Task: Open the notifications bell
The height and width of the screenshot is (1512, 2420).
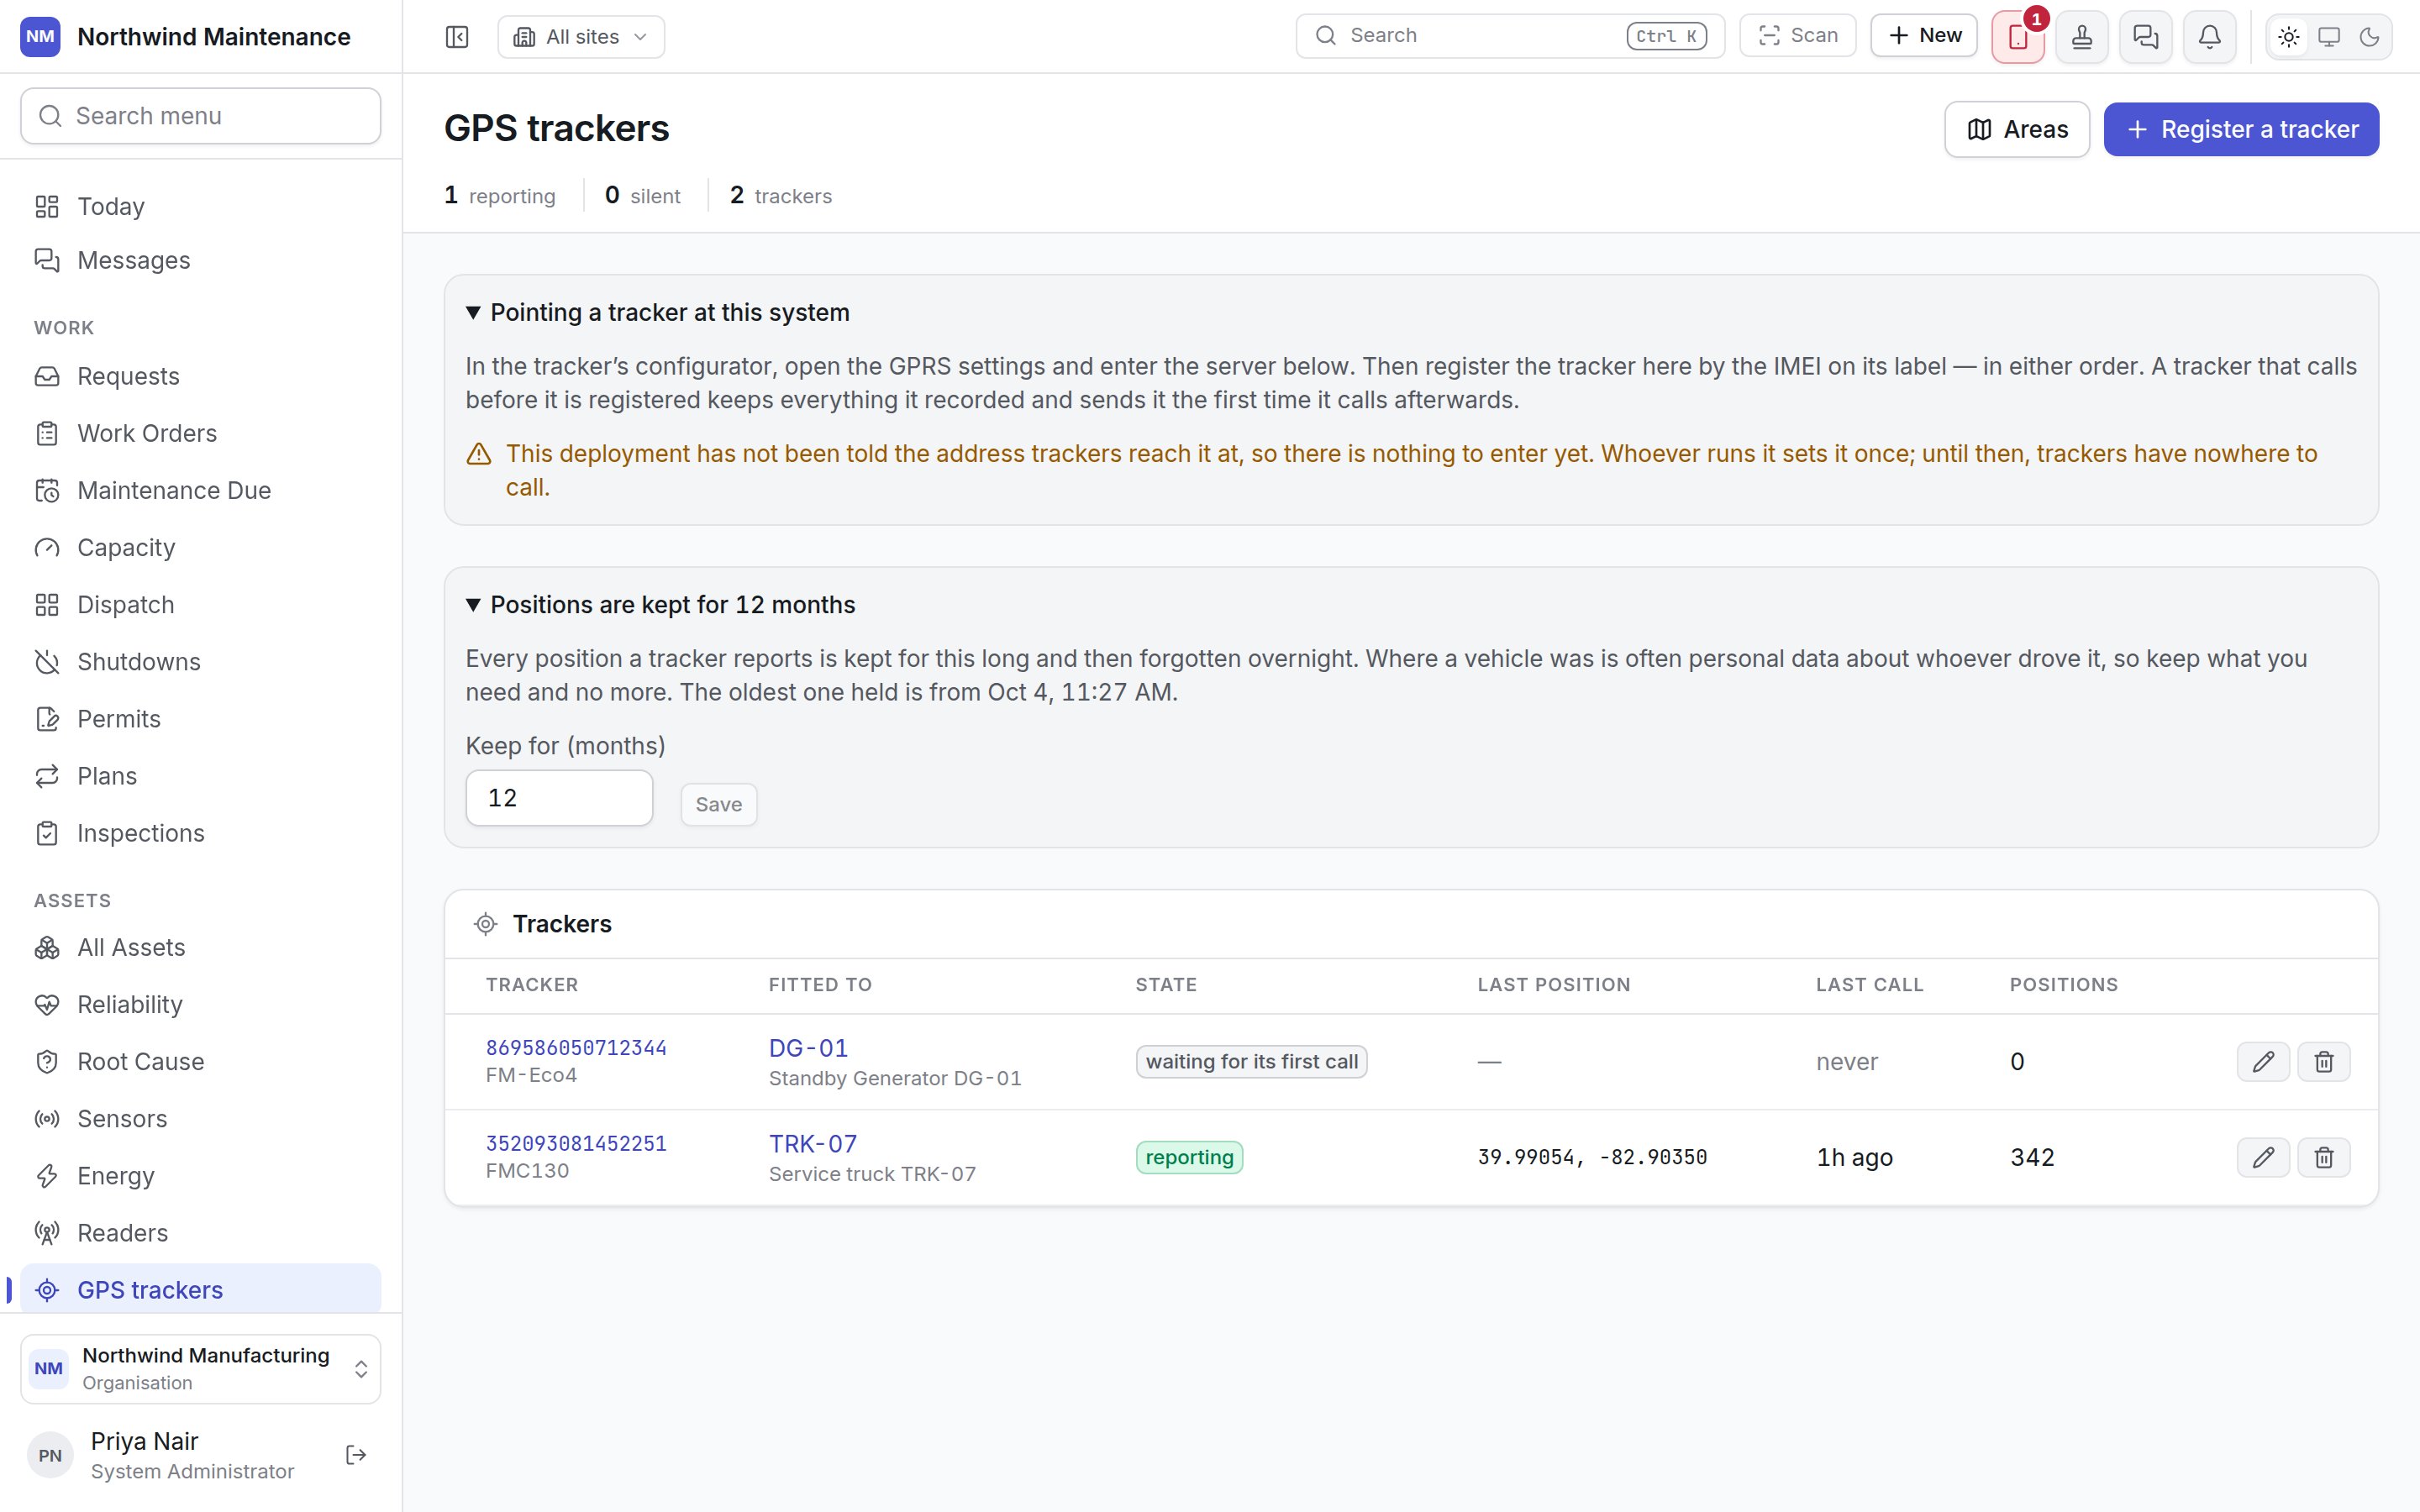Action: [x=2210, y=37]
